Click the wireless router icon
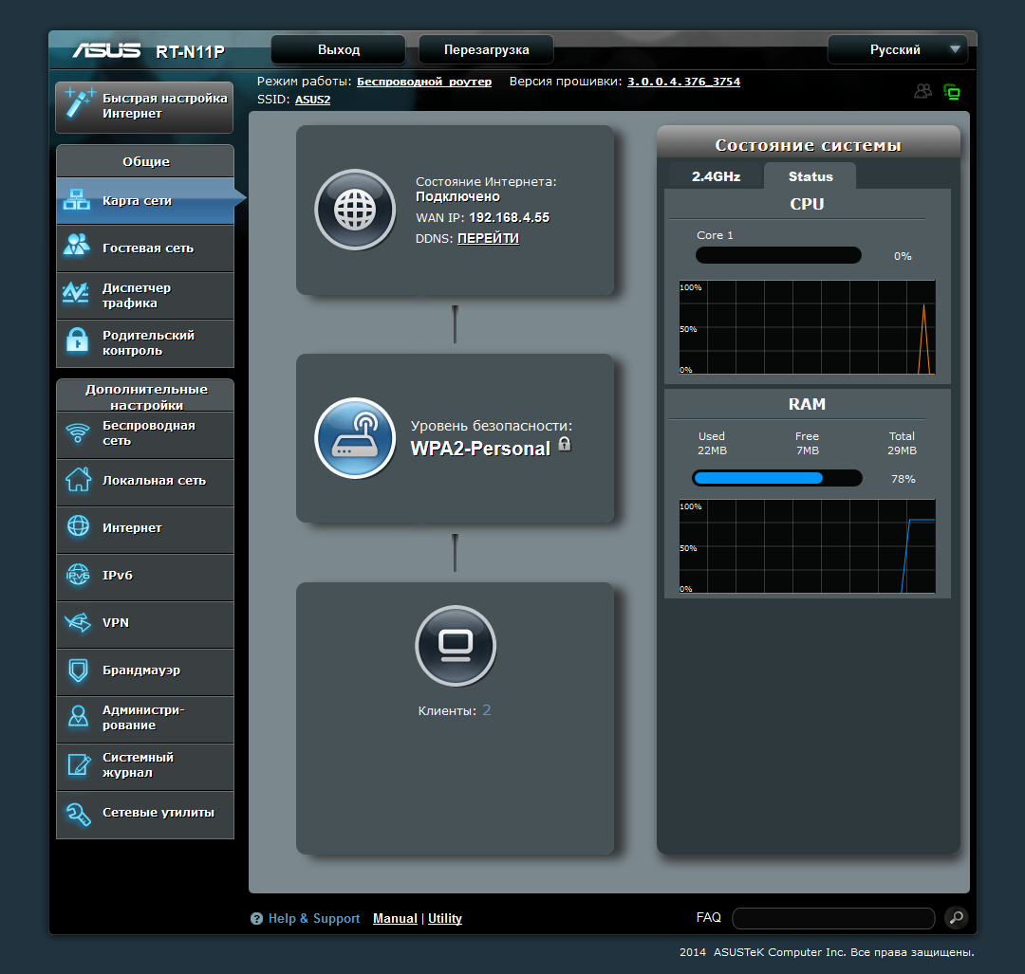 point(355,437)
